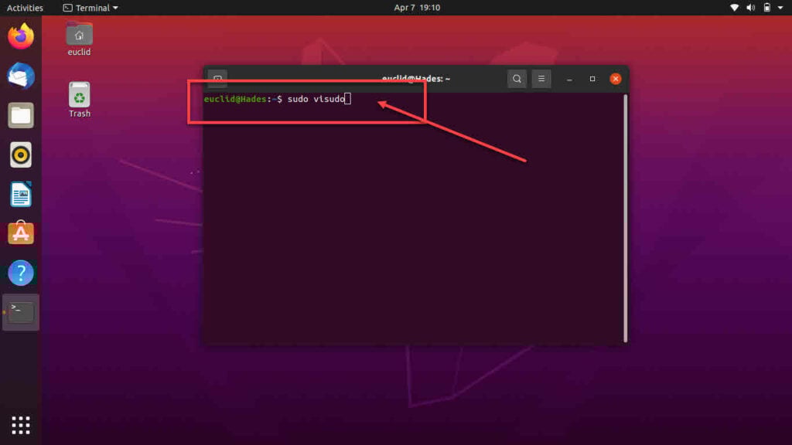
Task: Minimize the terminal window
Action: tap(569, 80)
